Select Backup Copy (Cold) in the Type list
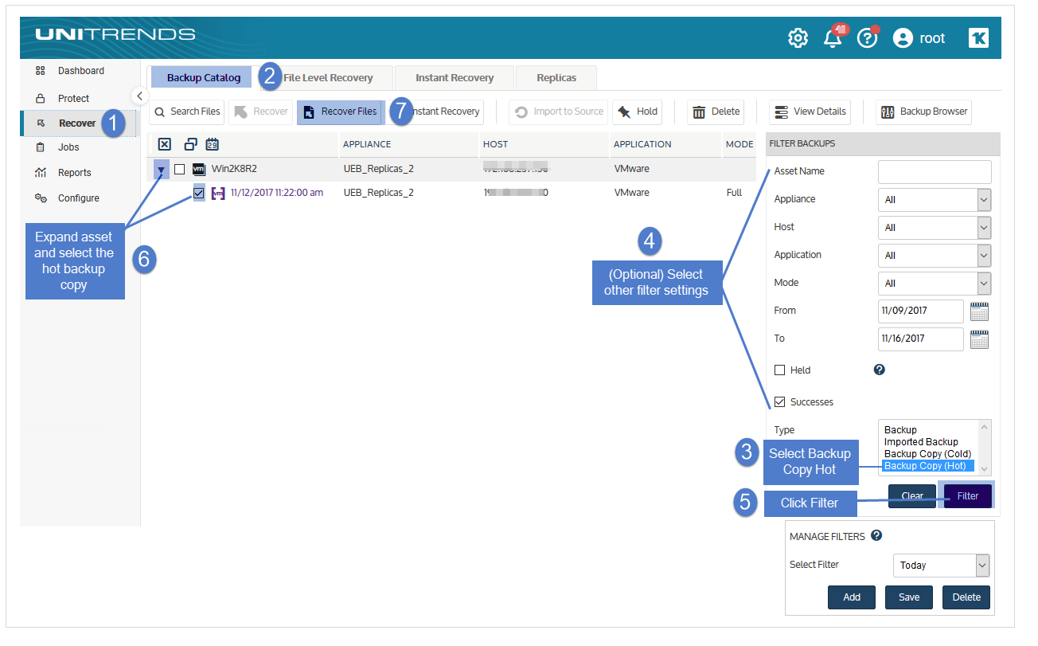 [927, 454]
